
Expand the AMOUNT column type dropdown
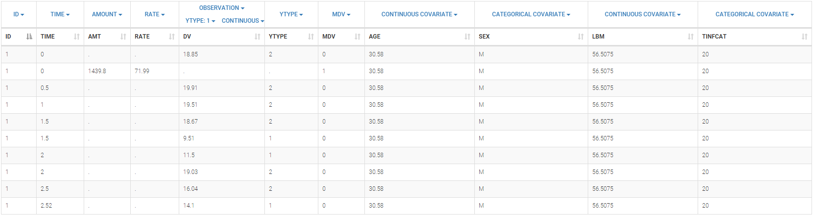pos(107,14)
